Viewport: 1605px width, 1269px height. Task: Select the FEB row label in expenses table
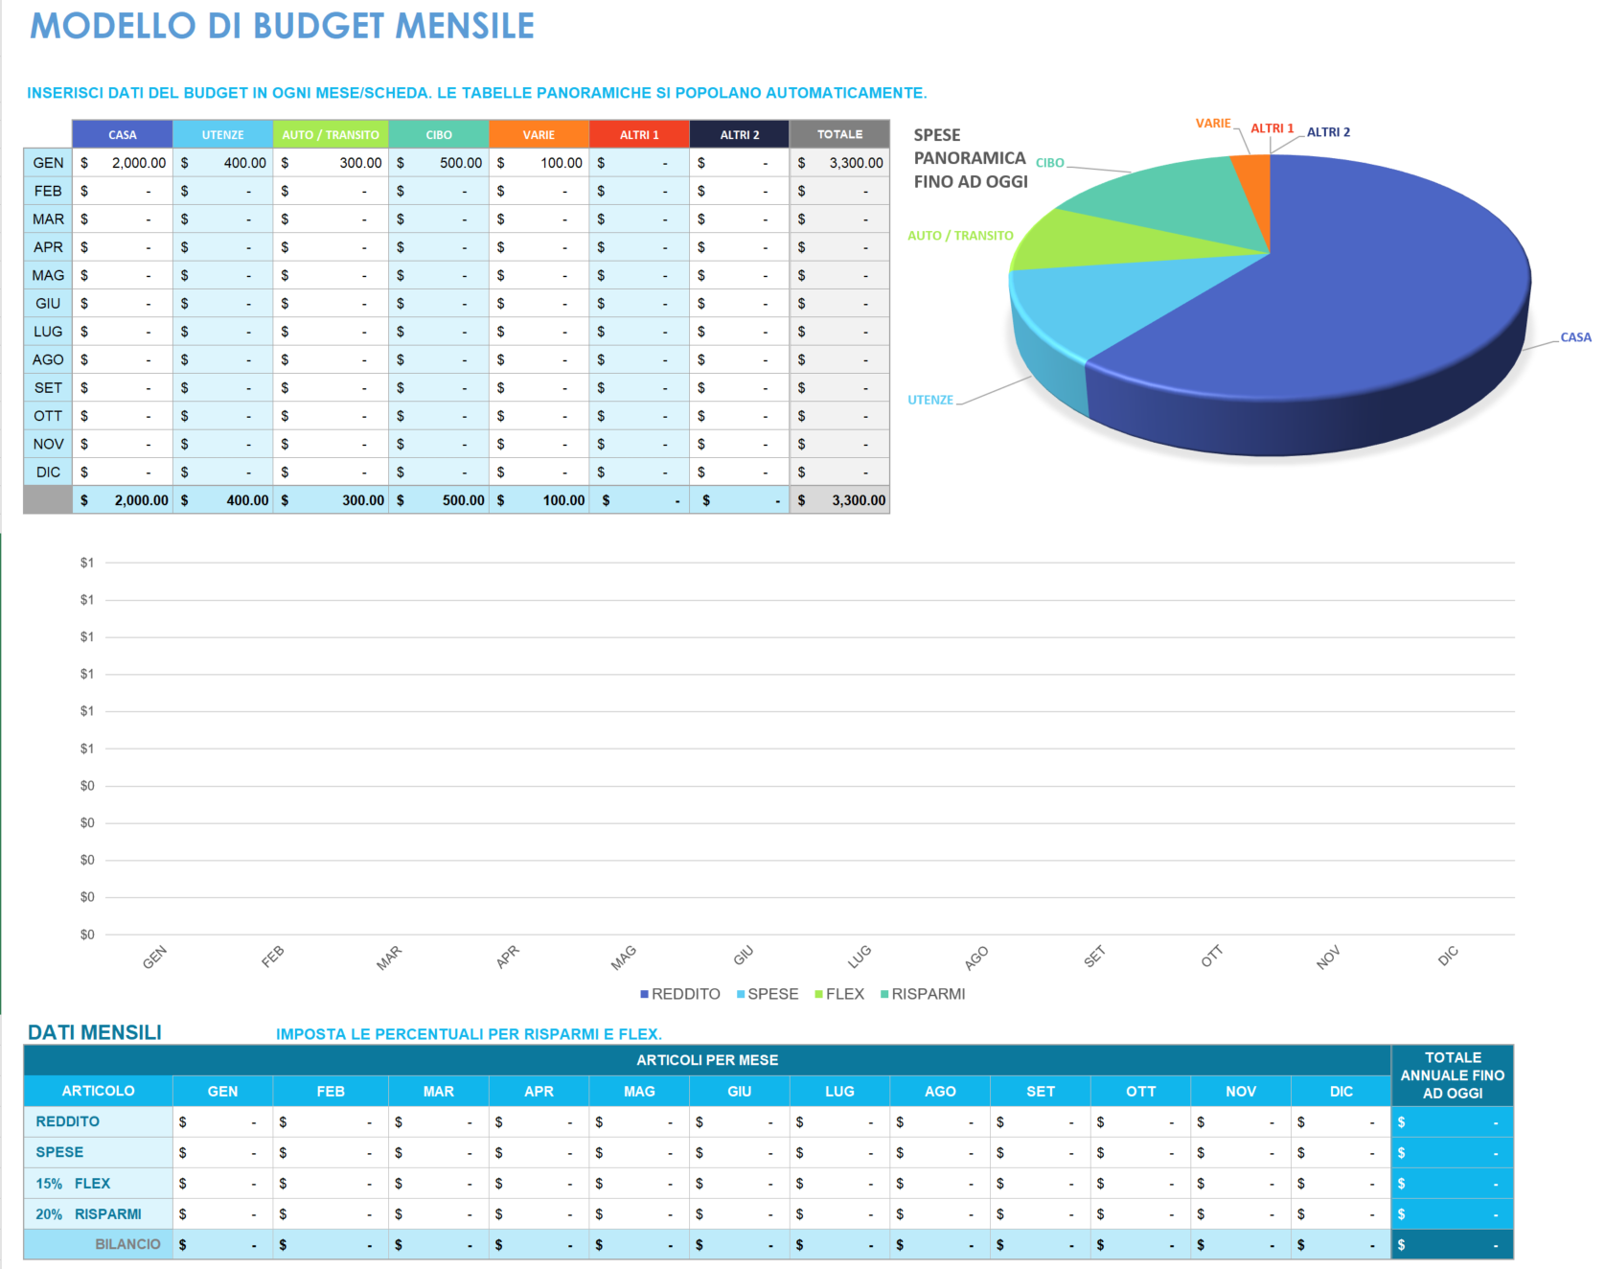click(48, 191)
